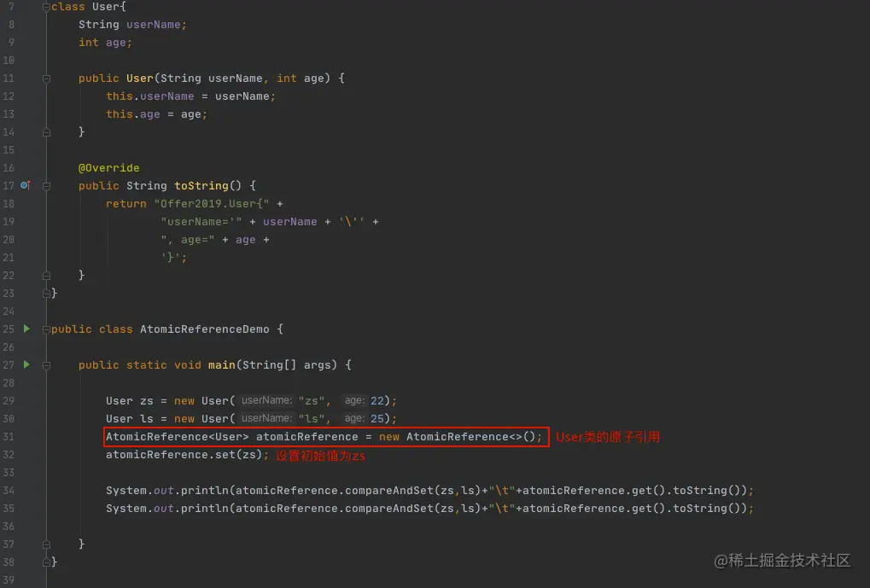
Task: Click line number 34 in the gutter
Action: click(9, 491)
